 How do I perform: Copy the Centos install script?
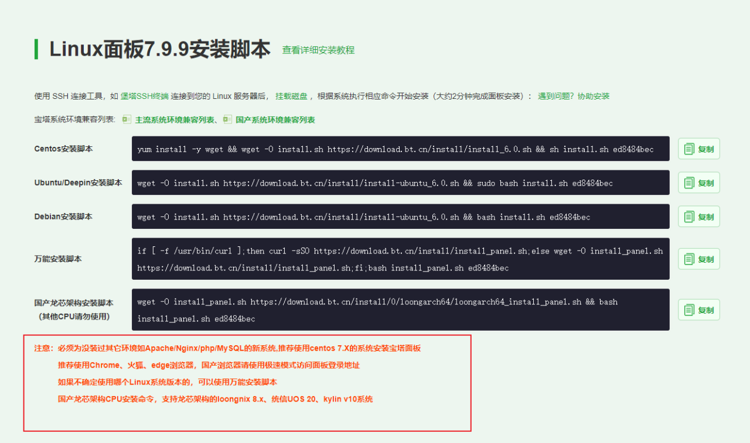point(698,149)
